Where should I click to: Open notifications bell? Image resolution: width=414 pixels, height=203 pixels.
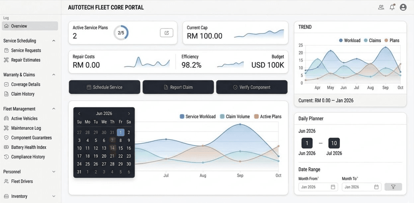click(x=392, y=7)
